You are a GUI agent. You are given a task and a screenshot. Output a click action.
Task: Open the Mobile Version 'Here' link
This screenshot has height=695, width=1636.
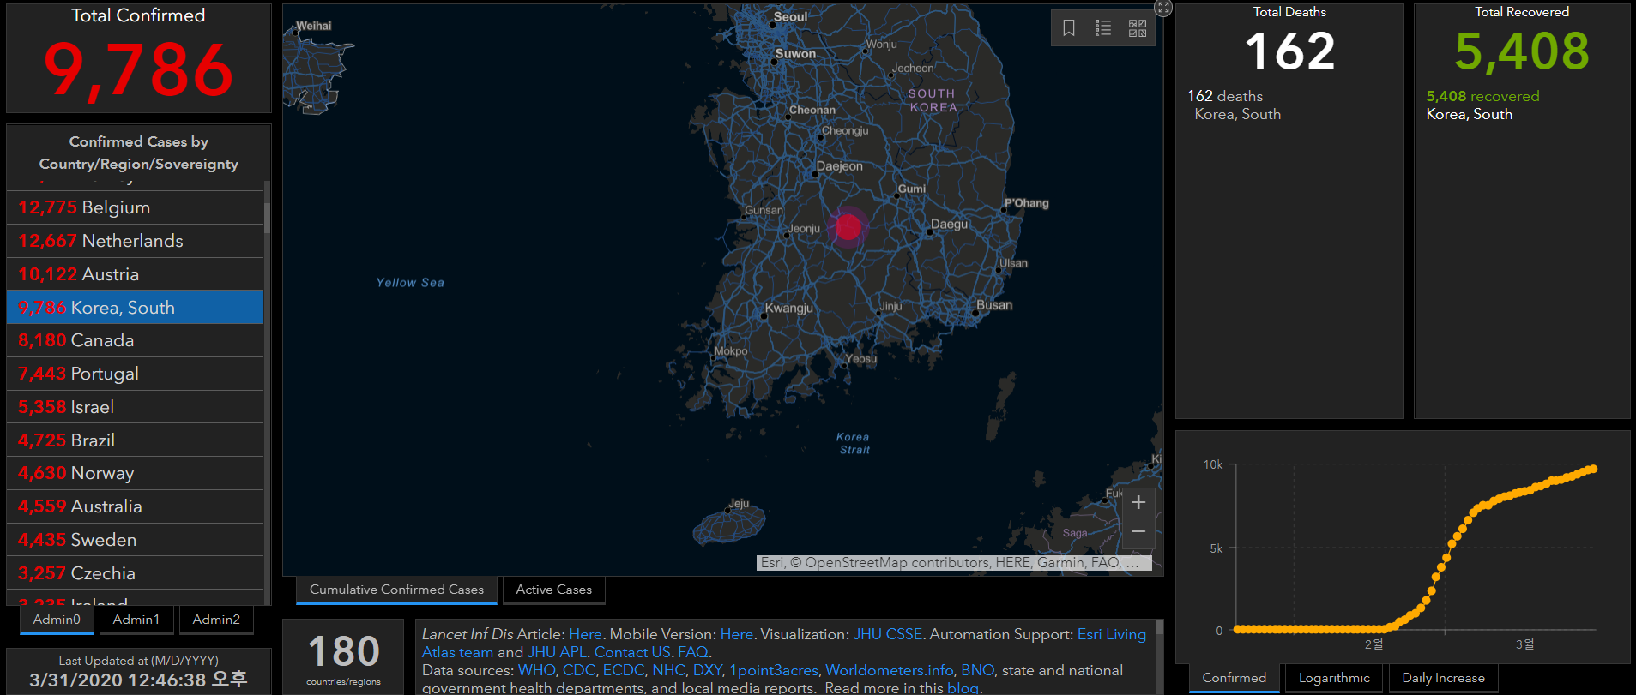point(736,634)
